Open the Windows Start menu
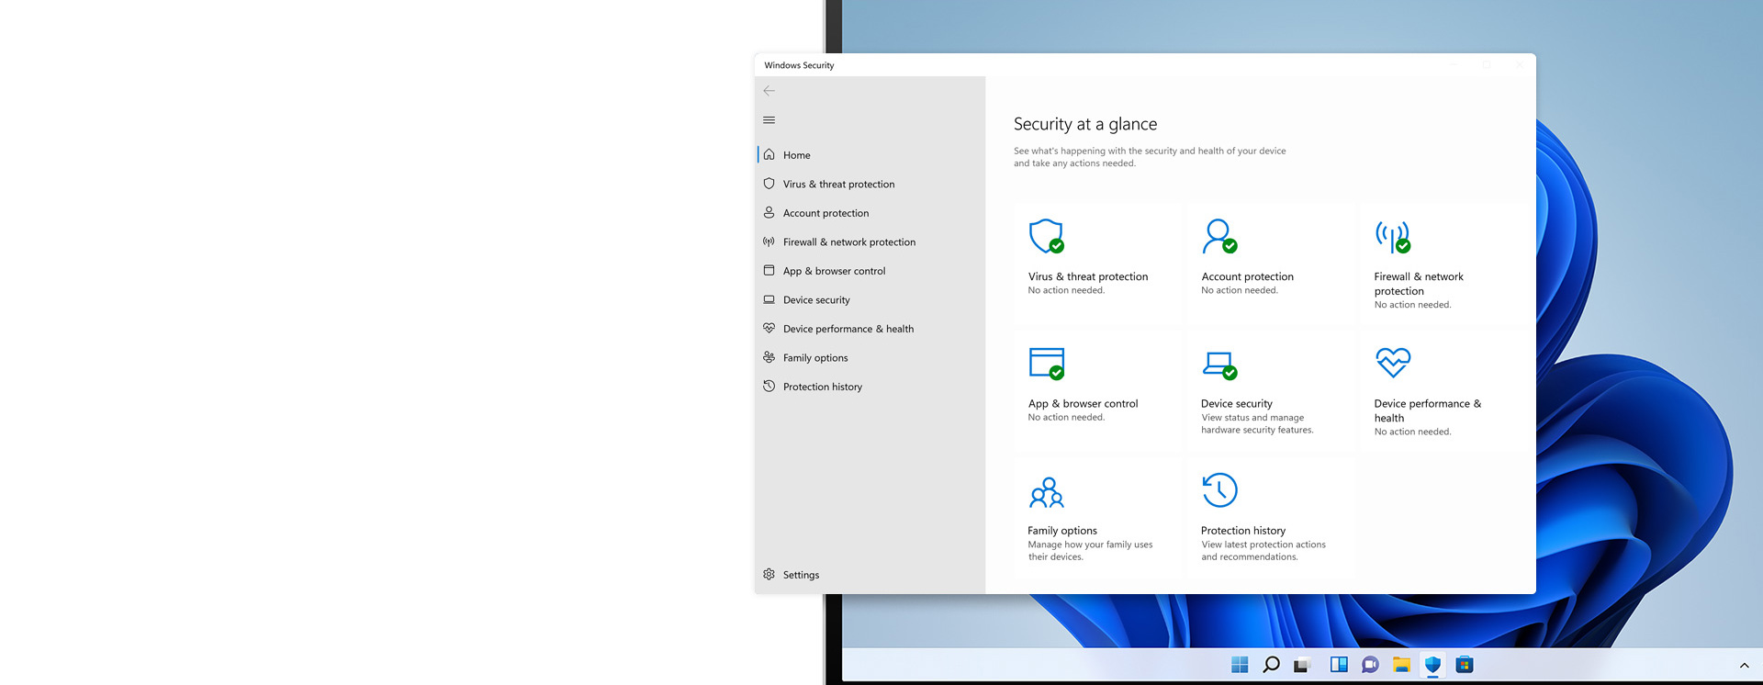Viewport: 1763px width, 685px height. click(x=1240, y=665)
